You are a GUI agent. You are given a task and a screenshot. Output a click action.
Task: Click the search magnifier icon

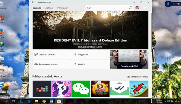click(130, 8)
